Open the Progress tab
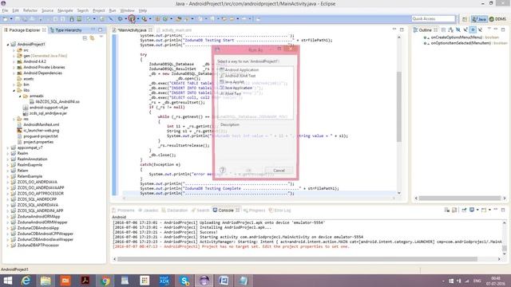This screenshot has width=511, height=287. tap(254, 210)
